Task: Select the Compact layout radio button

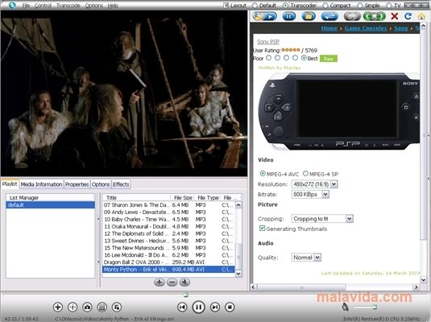Action: coord(325,5)
